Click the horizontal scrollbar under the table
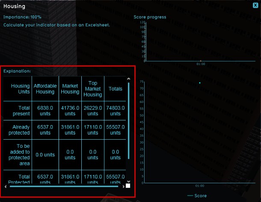This screenshot has width=261, height=202. 64,186
